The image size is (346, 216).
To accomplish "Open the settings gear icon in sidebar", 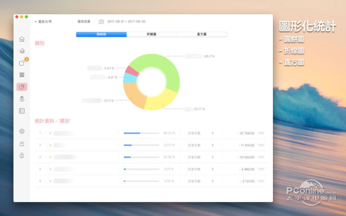I will 22,131.
